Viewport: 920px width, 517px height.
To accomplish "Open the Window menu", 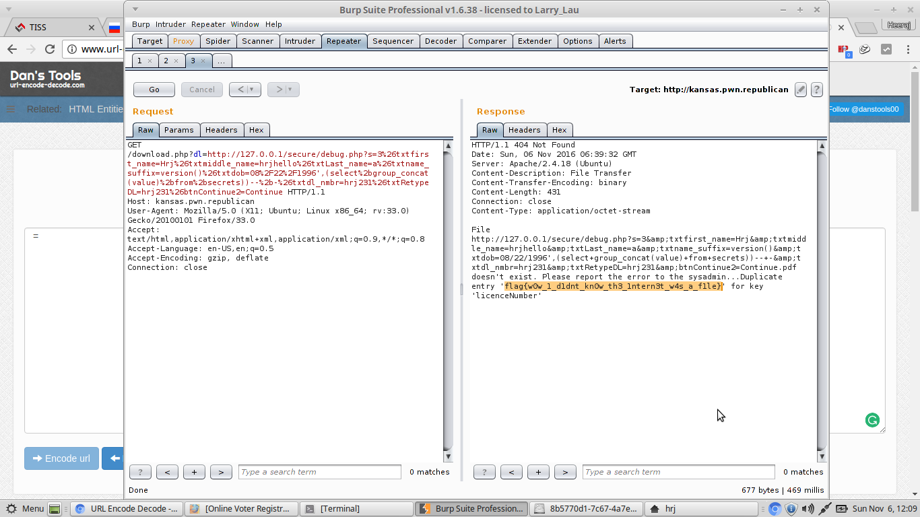I will 245,24.
